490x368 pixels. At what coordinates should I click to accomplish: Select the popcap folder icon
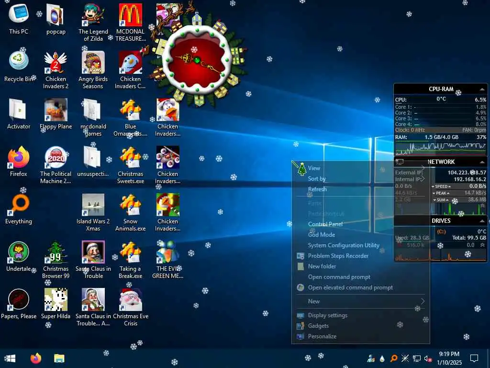coord(56,19)
